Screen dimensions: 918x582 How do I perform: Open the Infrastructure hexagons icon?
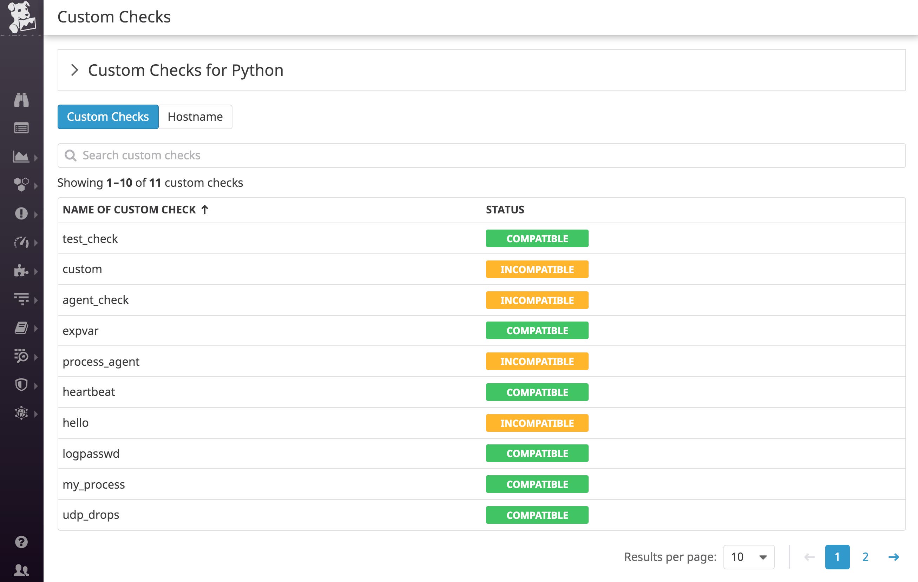(22, 185)
